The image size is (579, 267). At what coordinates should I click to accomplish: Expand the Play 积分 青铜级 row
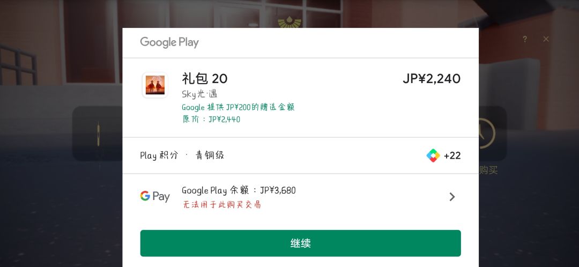tap(301, 155)
